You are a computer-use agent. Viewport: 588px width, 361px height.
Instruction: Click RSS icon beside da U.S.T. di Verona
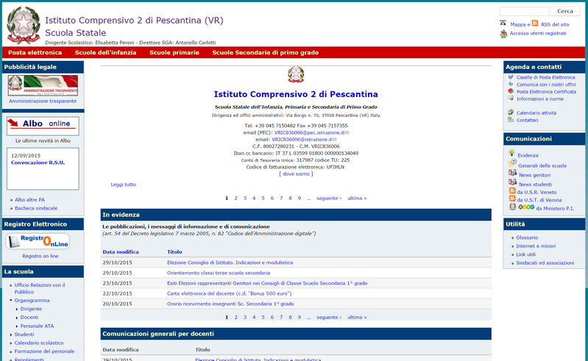[x=512, y=199]
